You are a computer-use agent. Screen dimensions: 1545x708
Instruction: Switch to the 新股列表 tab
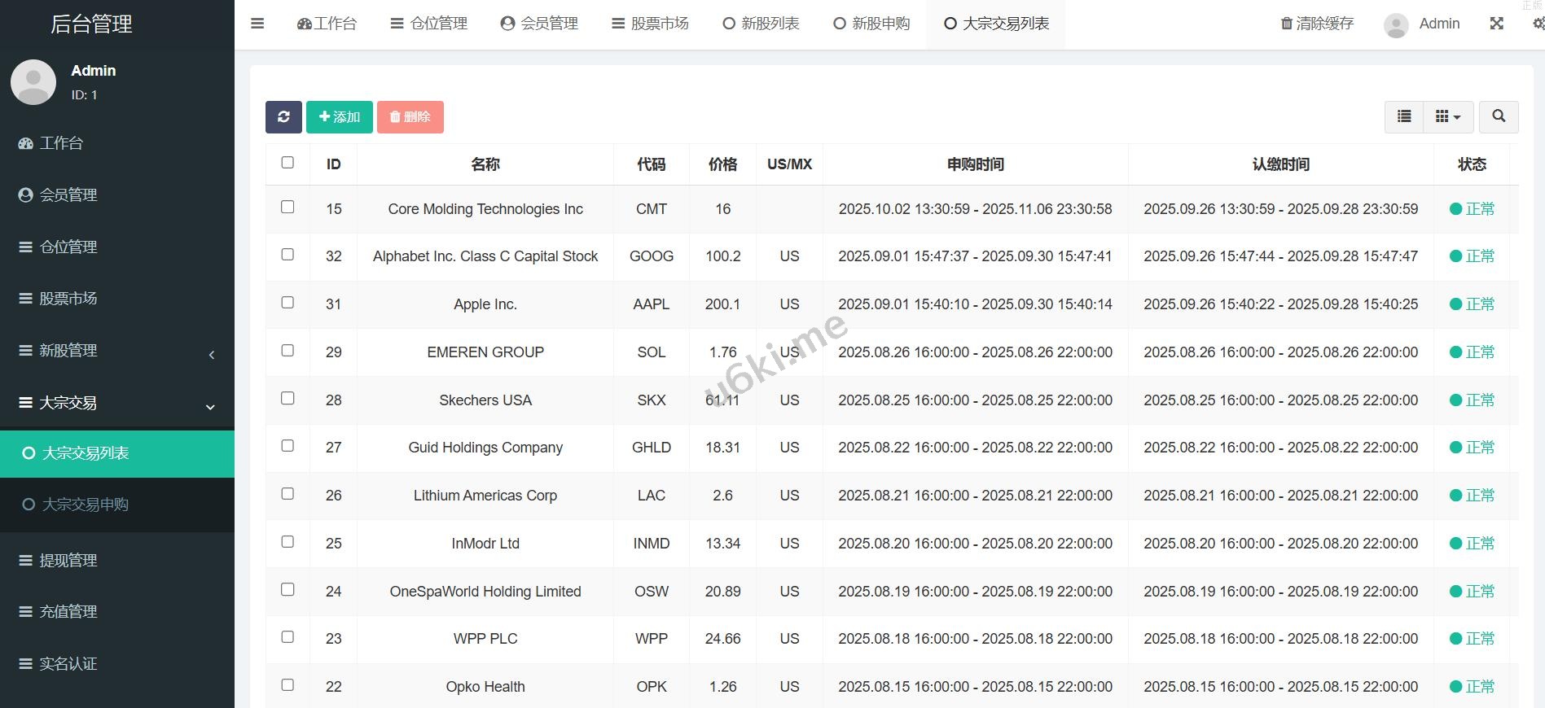[761, 24]
